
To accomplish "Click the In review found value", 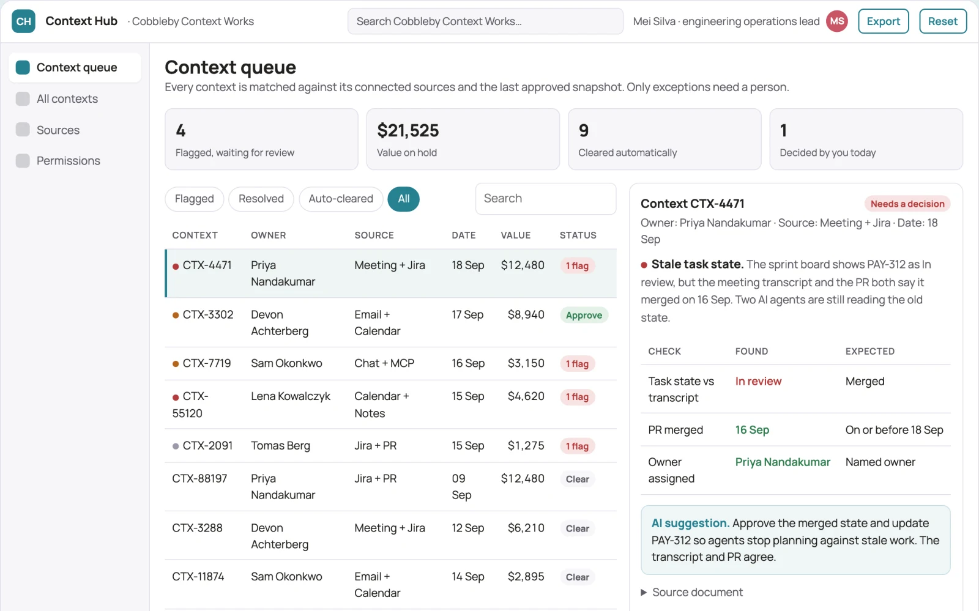I will [759, 382].
